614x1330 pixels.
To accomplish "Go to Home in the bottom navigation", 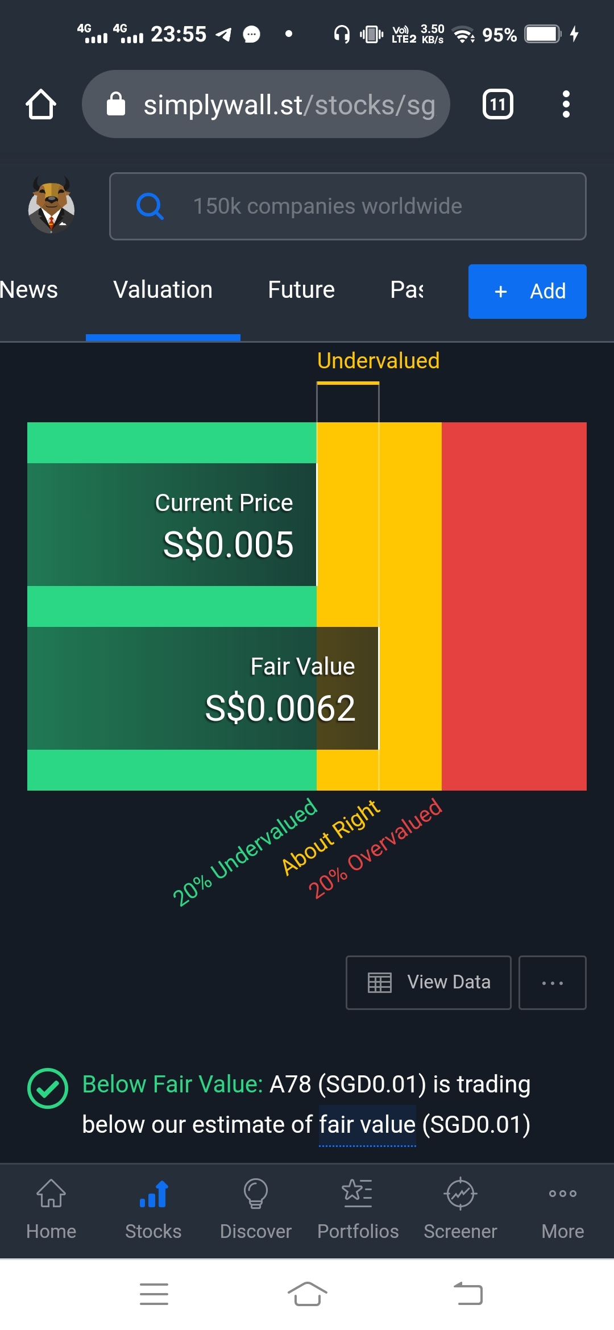I will [x=51, y=1210].
